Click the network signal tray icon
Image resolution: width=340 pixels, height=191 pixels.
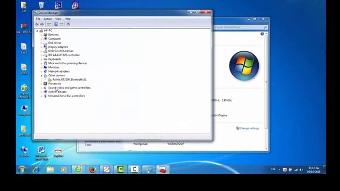(296, 170)
